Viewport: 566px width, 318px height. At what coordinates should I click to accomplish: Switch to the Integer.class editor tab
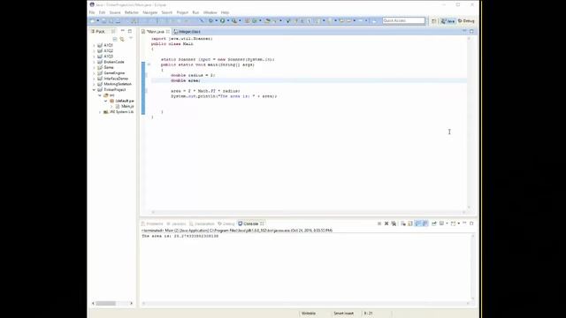pyautogui.click(x=187, y=32)
